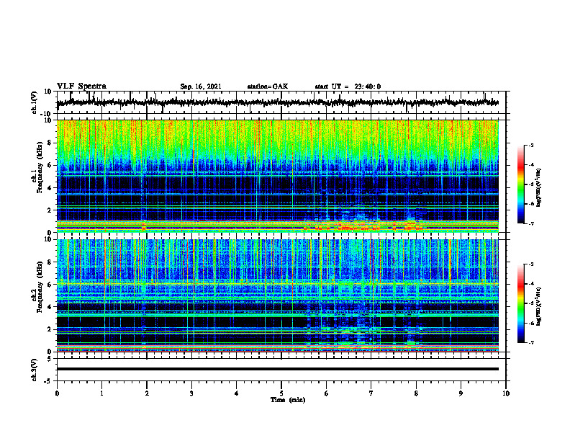Click the "VLF Spectra" plot title

point(81,86)
